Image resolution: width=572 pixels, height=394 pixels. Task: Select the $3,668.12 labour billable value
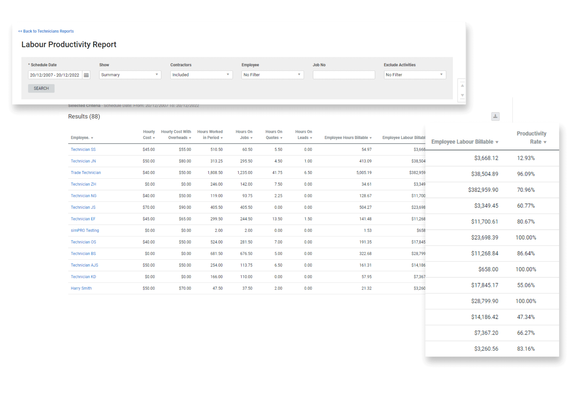pos(486,158)
